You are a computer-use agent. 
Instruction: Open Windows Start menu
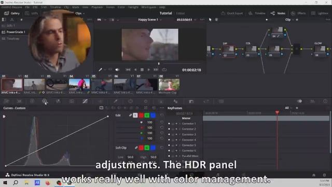click(x=5, y=182)
